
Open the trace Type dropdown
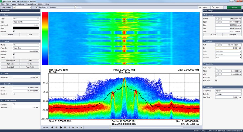(x=26, y=22)
